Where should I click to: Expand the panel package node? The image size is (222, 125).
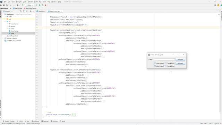click(x=7, y=28)
